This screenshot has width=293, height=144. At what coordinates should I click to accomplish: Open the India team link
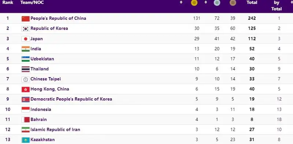[x=36, y=49]
